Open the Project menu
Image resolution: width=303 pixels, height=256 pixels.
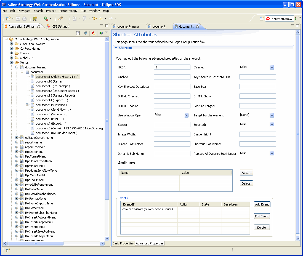[50, 11]
